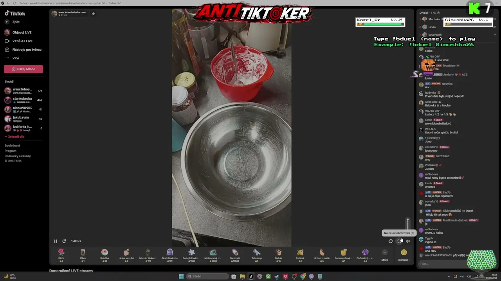Send the Ovčák gift
501x281 pixels.
click(x=278, y=255)
